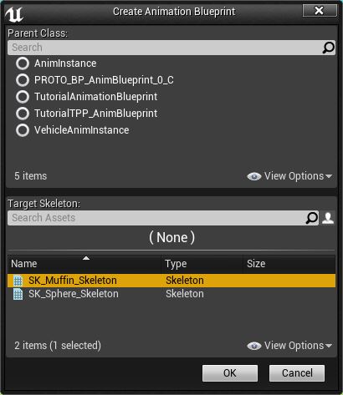Click the Target Skeleton search magnifier icon
Viewport: 343px width, 395px height.
(312, 218)
